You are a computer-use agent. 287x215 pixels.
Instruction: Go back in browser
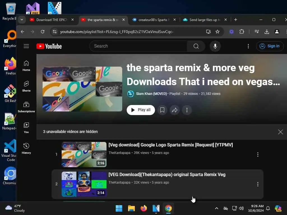[22, 32]
